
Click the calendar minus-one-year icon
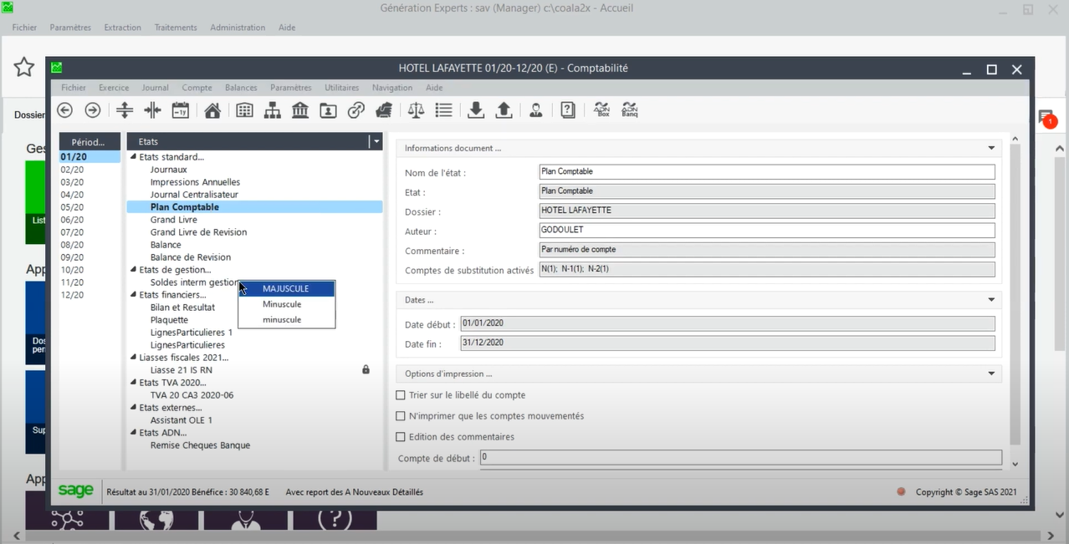tap(180, 109)
